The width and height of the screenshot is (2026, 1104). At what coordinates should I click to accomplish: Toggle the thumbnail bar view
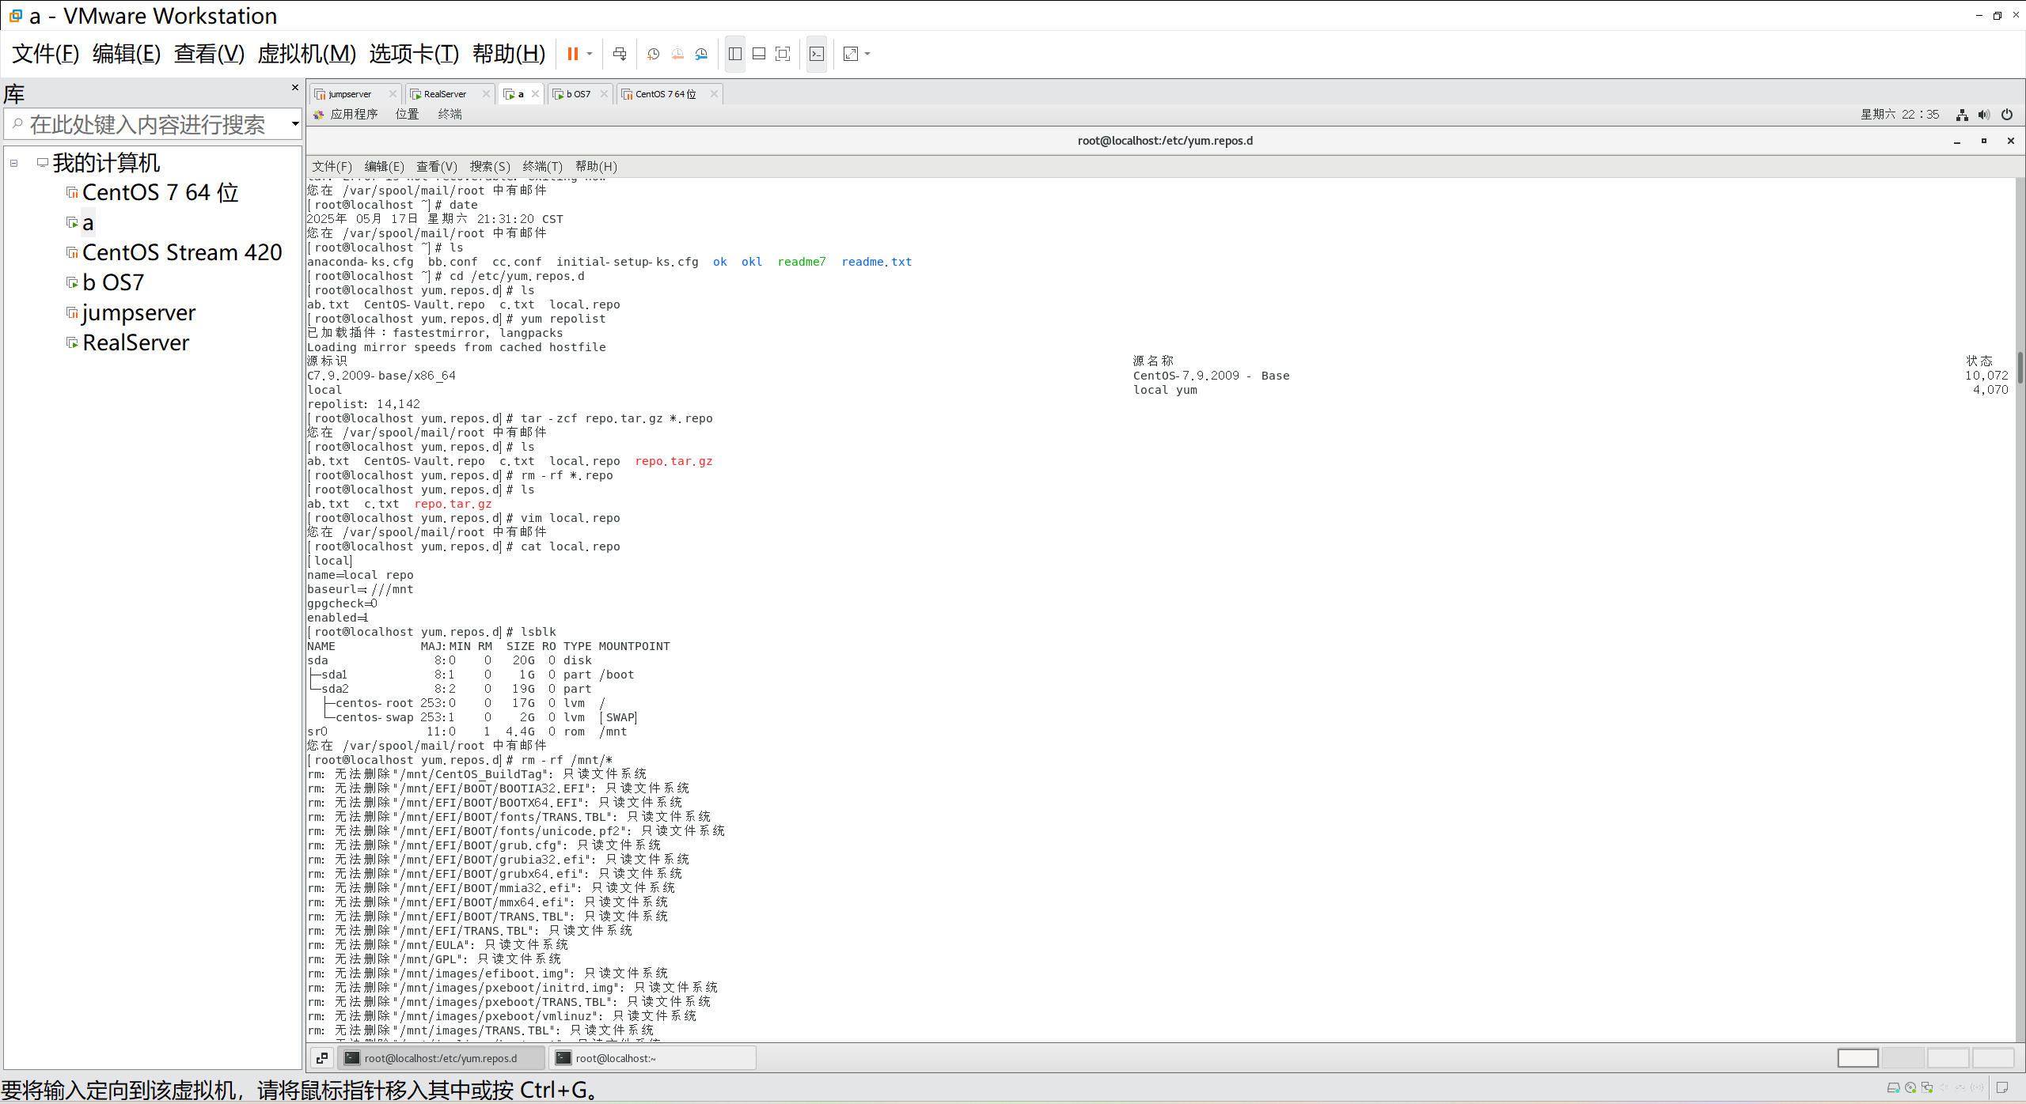759,54
